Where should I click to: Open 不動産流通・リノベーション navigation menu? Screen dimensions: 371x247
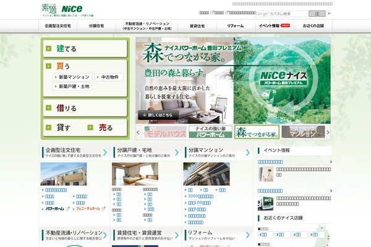(x=147, y=26)
